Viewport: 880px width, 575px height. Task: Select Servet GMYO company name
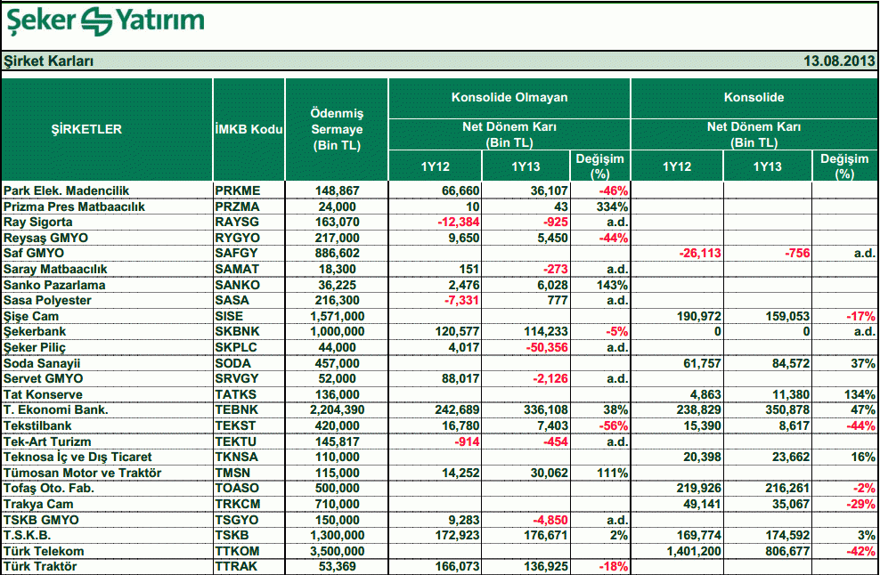click(43, 378)
